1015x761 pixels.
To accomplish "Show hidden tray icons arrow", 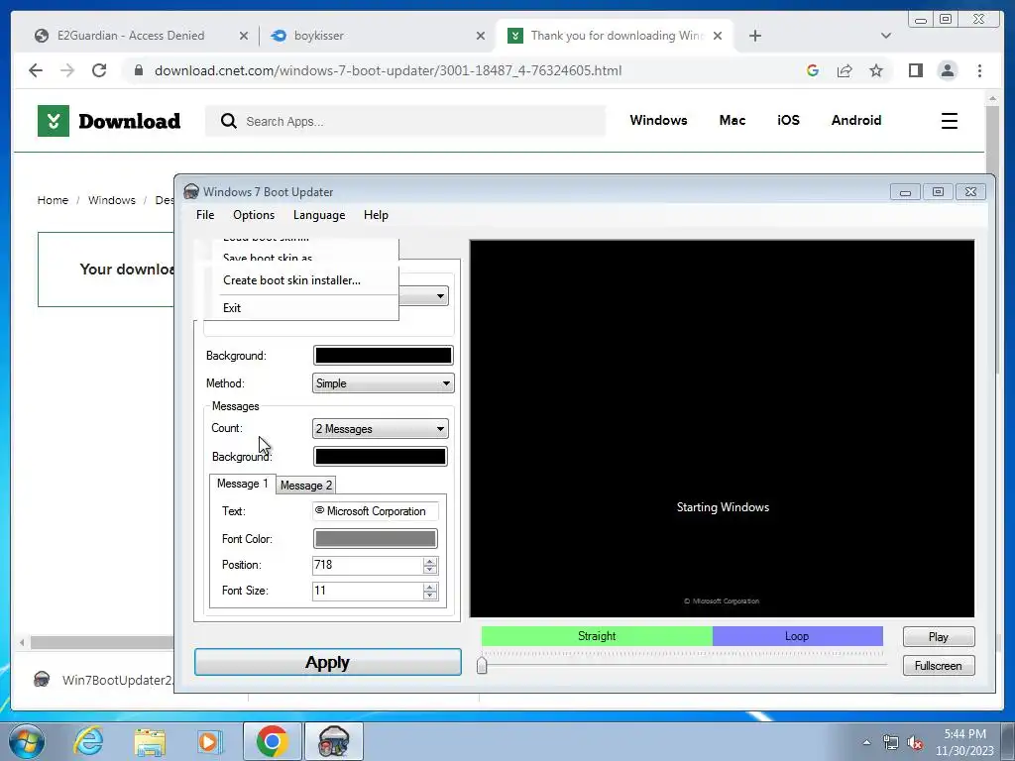I will tap(866, 743).
